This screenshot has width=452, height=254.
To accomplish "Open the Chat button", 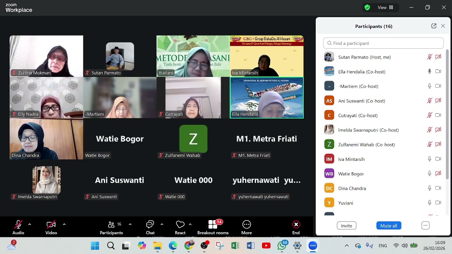I will (150, 227).
